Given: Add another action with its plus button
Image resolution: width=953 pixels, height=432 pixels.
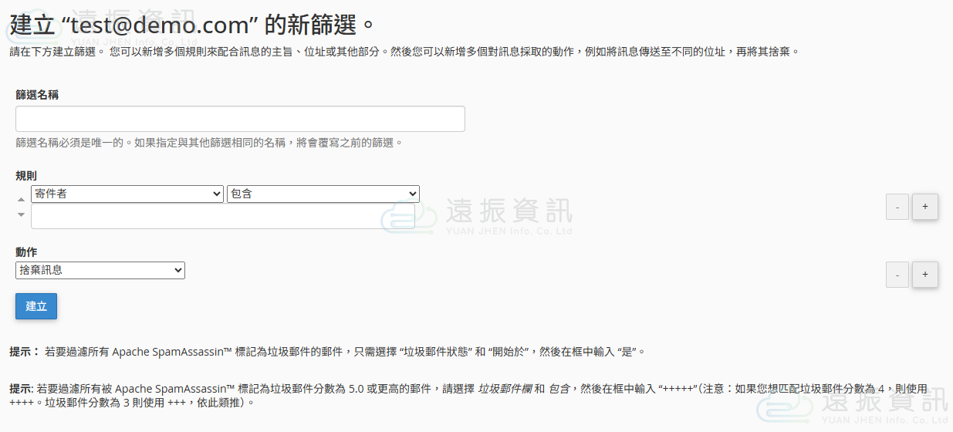Looking at the screenshot, I should click(x=924, y=274).
